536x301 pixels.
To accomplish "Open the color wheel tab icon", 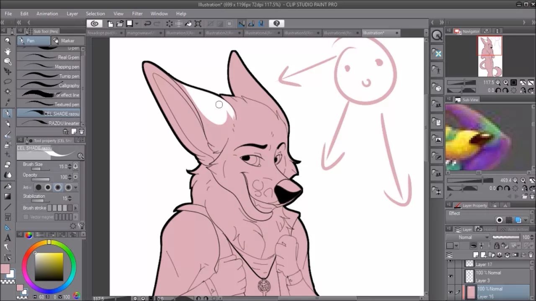I will point(28,235).
